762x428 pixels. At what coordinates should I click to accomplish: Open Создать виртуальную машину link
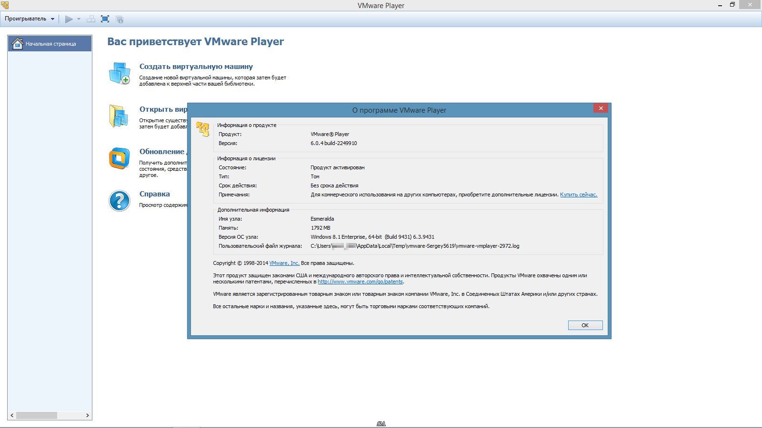(x=196, y=67)
